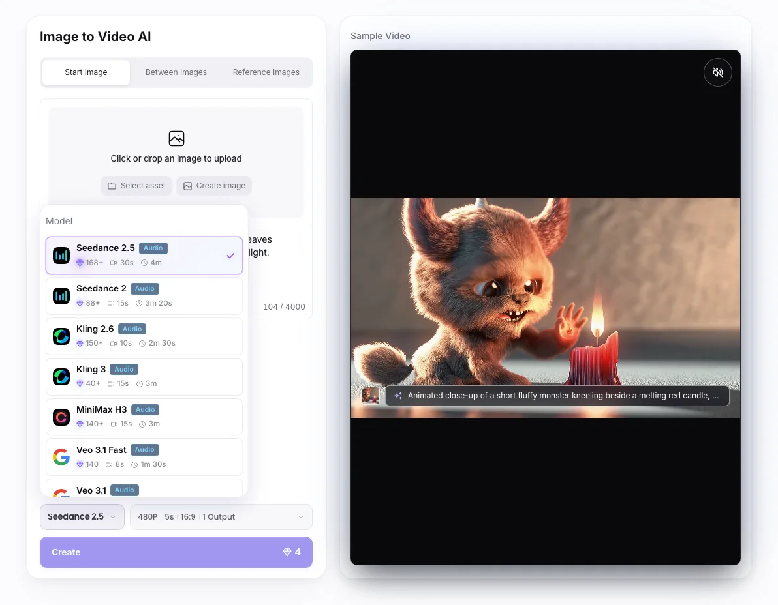Click the clock icon on Kling 2.6 row

[142, 344]
